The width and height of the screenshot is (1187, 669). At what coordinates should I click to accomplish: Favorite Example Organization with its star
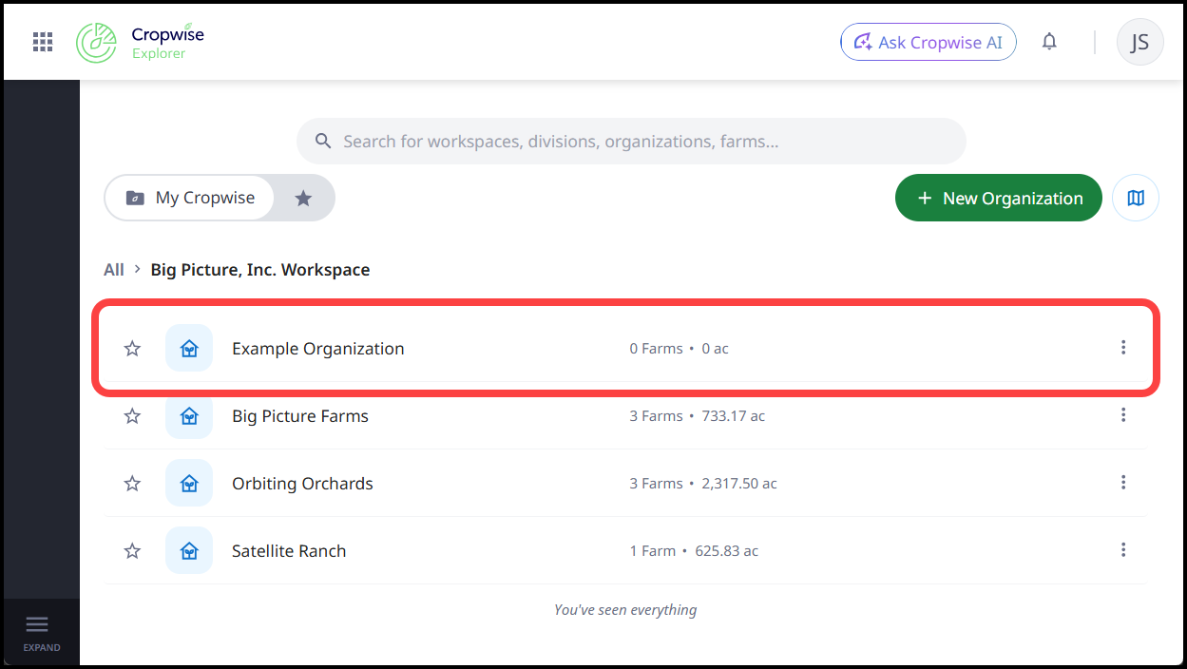pyautogui.click(x=132, y=349)
